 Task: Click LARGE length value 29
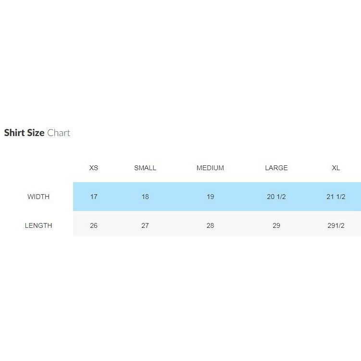[276, 225]
